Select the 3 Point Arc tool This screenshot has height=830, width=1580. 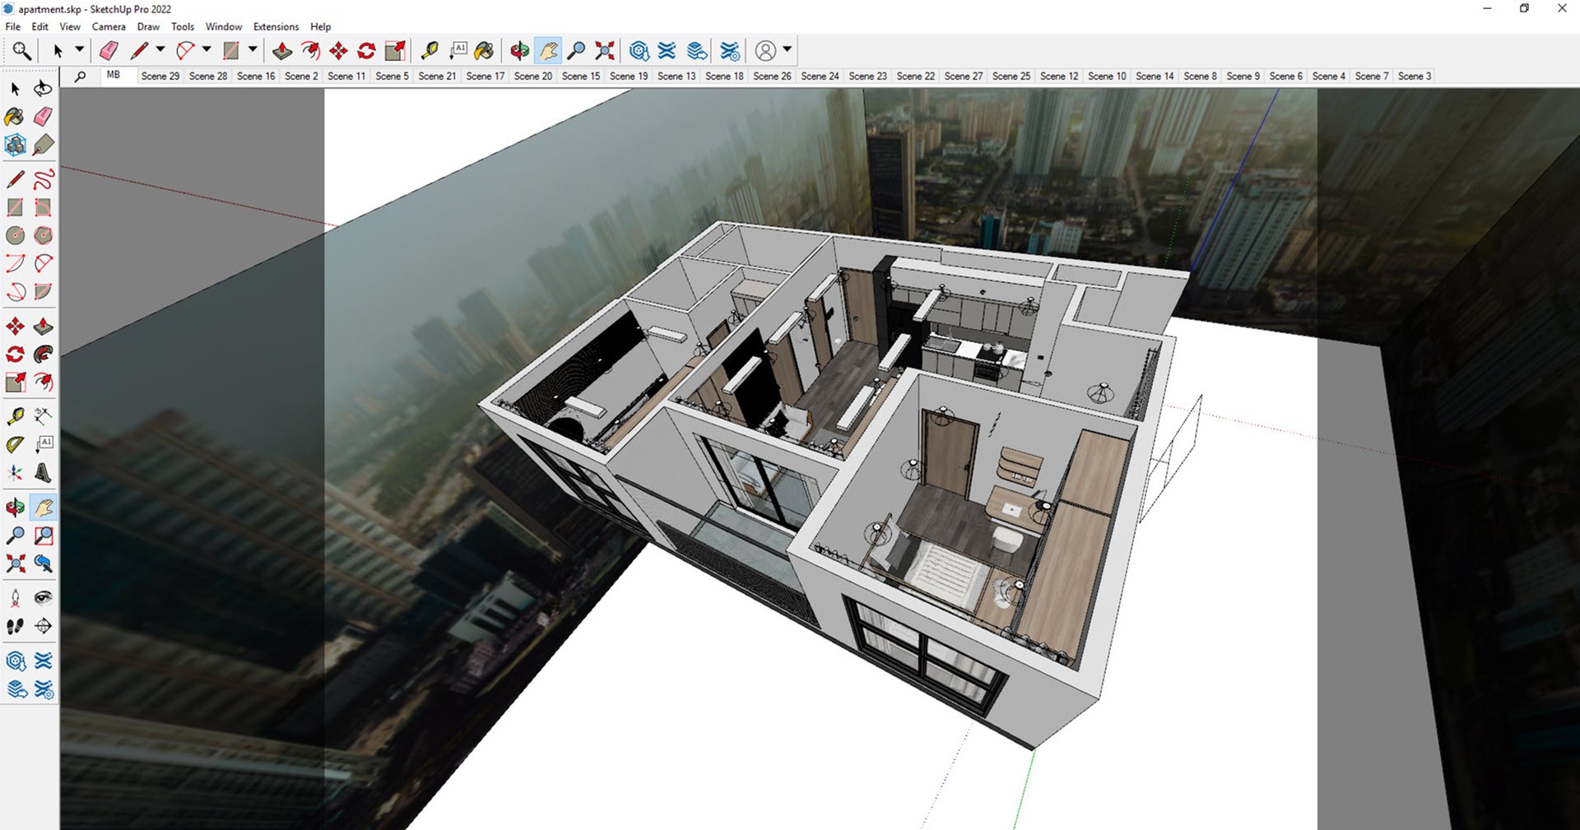pos(15,292)
